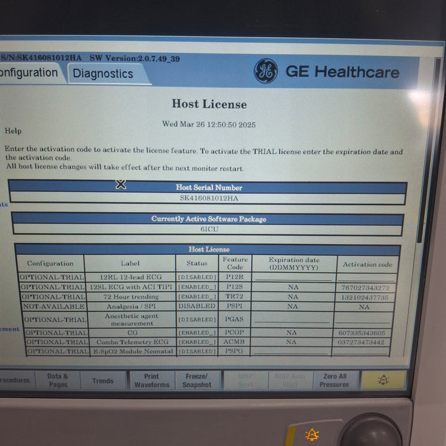Click the date Wed Mar 26 12:50:50 2025
This screenshot has width=446, height=446.
[x=209, y=124]
